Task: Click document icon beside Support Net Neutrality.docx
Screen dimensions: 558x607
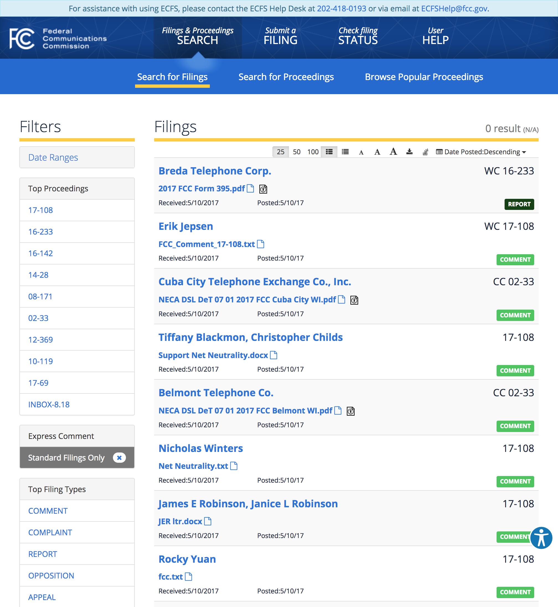Action: tap(273, 355)
